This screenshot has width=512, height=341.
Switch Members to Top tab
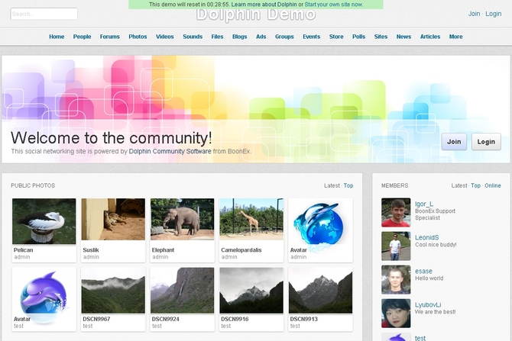point(476,185)
